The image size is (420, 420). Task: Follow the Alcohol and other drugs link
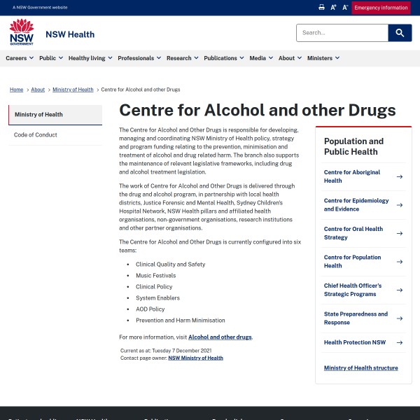click(x=220, y=337)
